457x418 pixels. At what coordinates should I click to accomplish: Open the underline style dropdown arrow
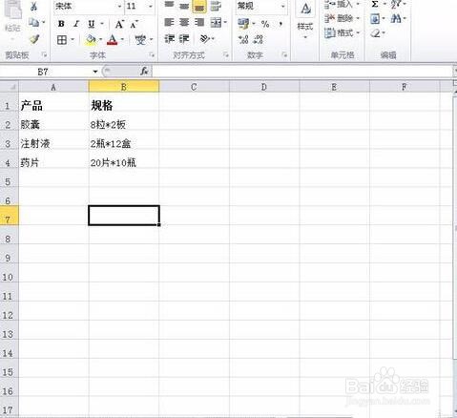tap(102, 24)
